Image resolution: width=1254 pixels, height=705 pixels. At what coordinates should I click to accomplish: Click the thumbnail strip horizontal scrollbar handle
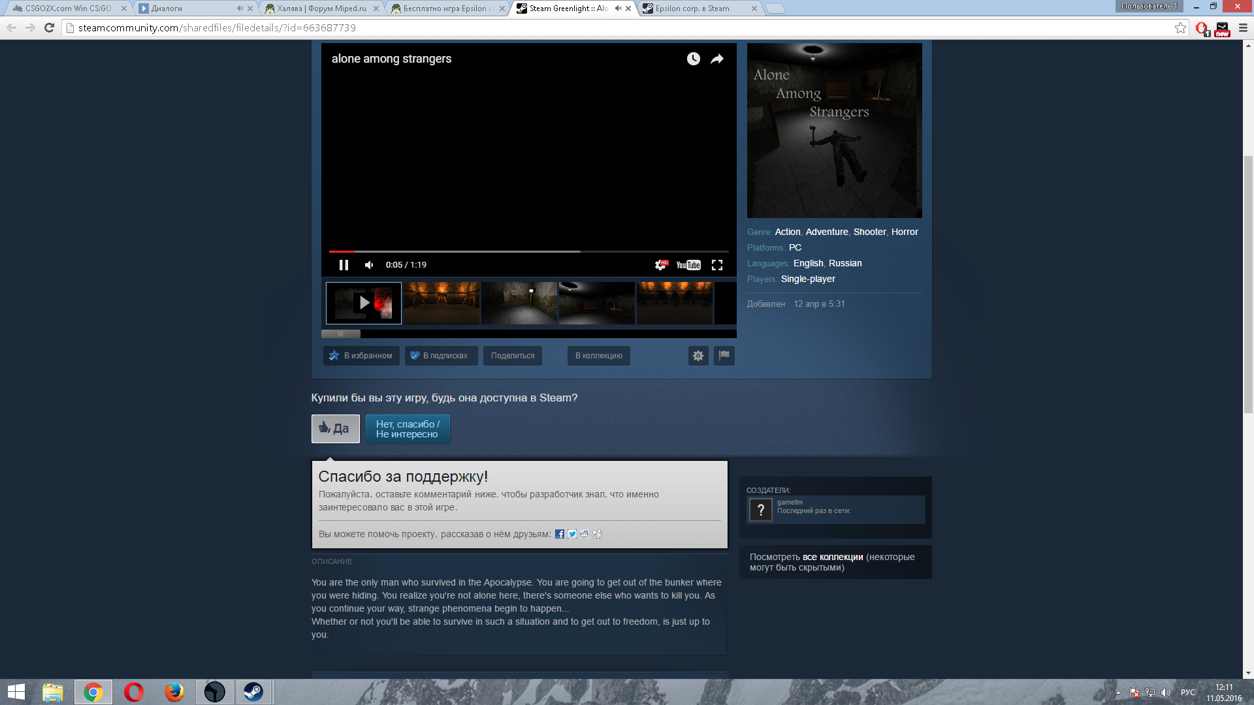[x=340, y=334]
